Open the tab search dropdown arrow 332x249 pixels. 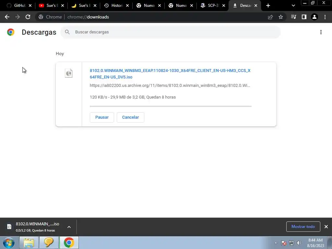click(293, 6)
